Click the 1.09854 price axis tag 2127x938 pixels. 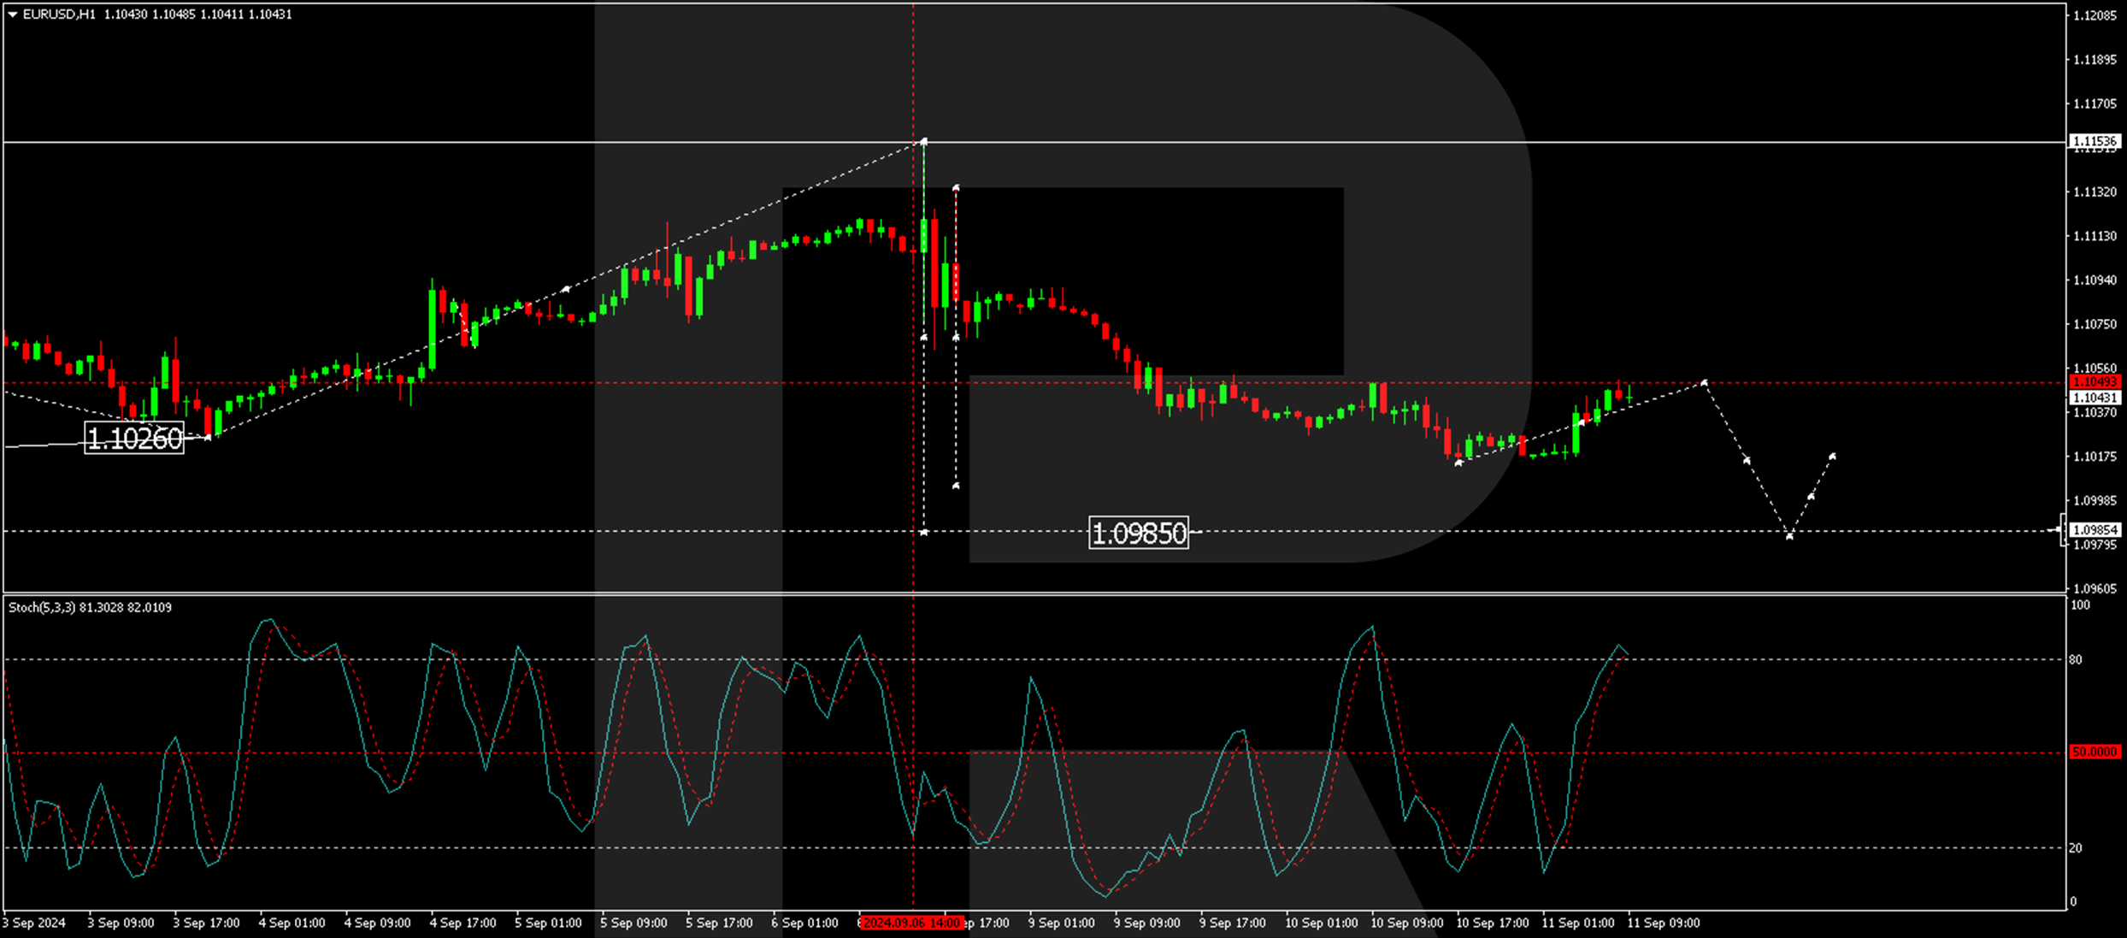[x=2095, y=530]
